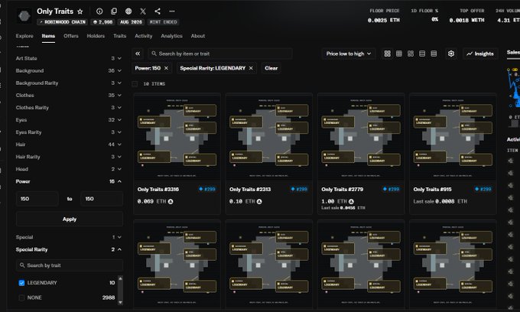Expand the Hair Rarity filter
This screenshot has height=312, width=520.
click(68, 157)
